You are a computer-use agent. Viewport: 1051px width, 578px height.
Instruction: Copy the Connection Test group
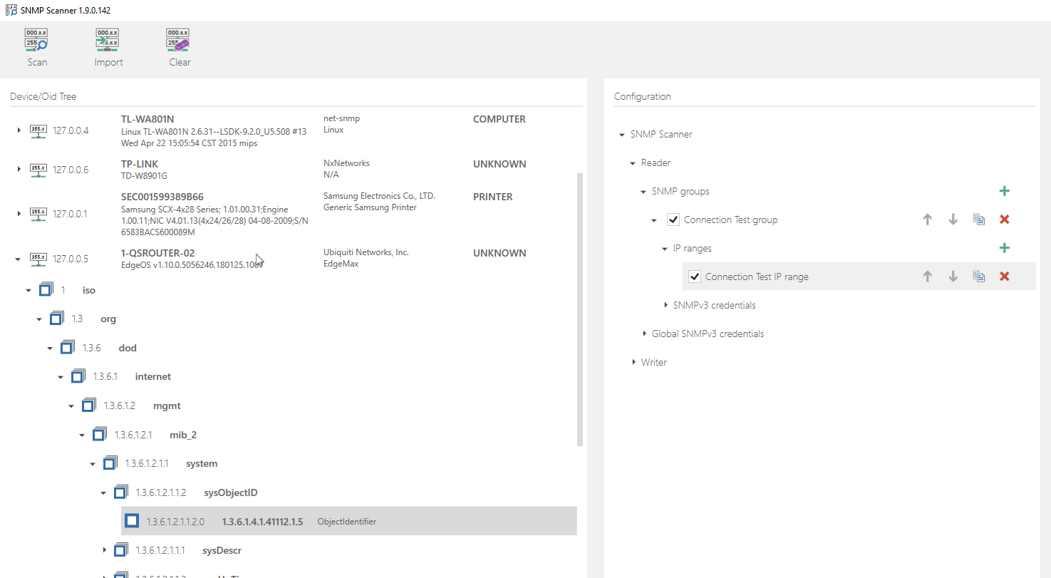[979, 220]
